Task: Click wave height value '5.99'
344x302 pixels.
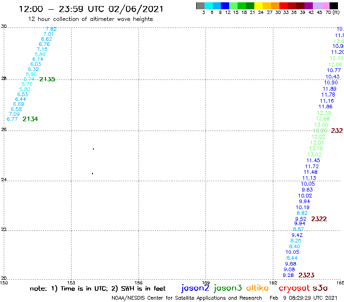Action: click(x=31, y=74)
